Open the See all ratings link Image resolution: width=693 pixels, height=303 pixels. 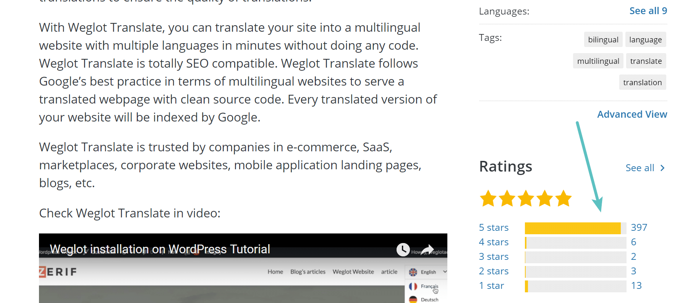tap(640, 168)
